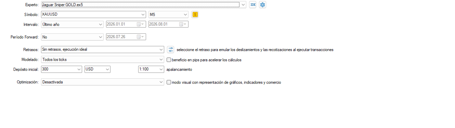The height and width of the screenshot is (128, 455).
Task: Open calendar icon for end date 2026.08.01
Action: [182, 25]
